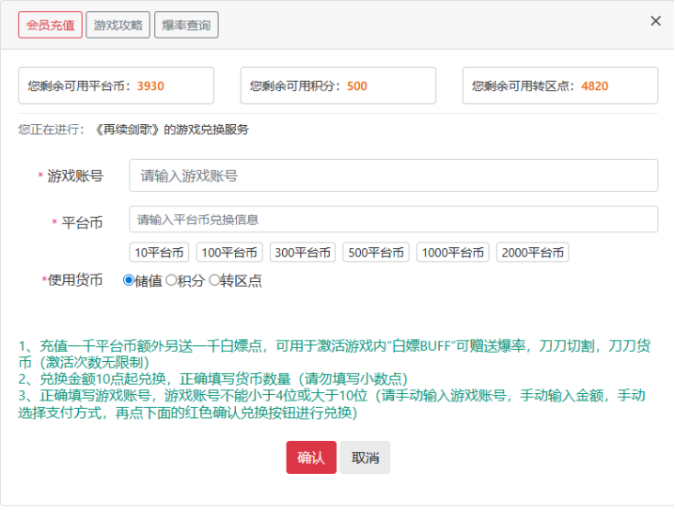Open the 爆率查询 tab
This screenshot has height=519, width=675.
tap(186, 25)
